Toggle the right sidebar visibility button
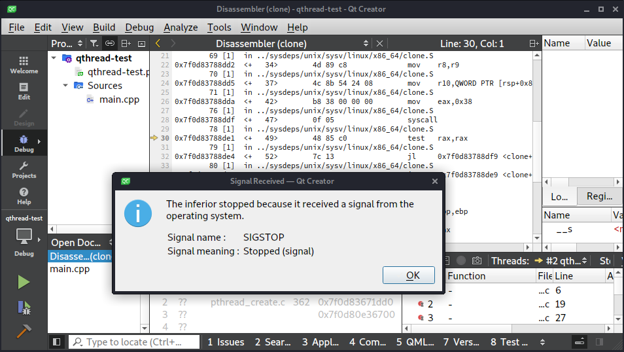Viewport: 624px width, 352px height. tap(579, 342)
